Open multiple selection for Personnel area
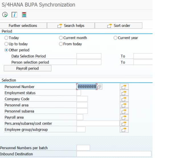 click(124, 105)
